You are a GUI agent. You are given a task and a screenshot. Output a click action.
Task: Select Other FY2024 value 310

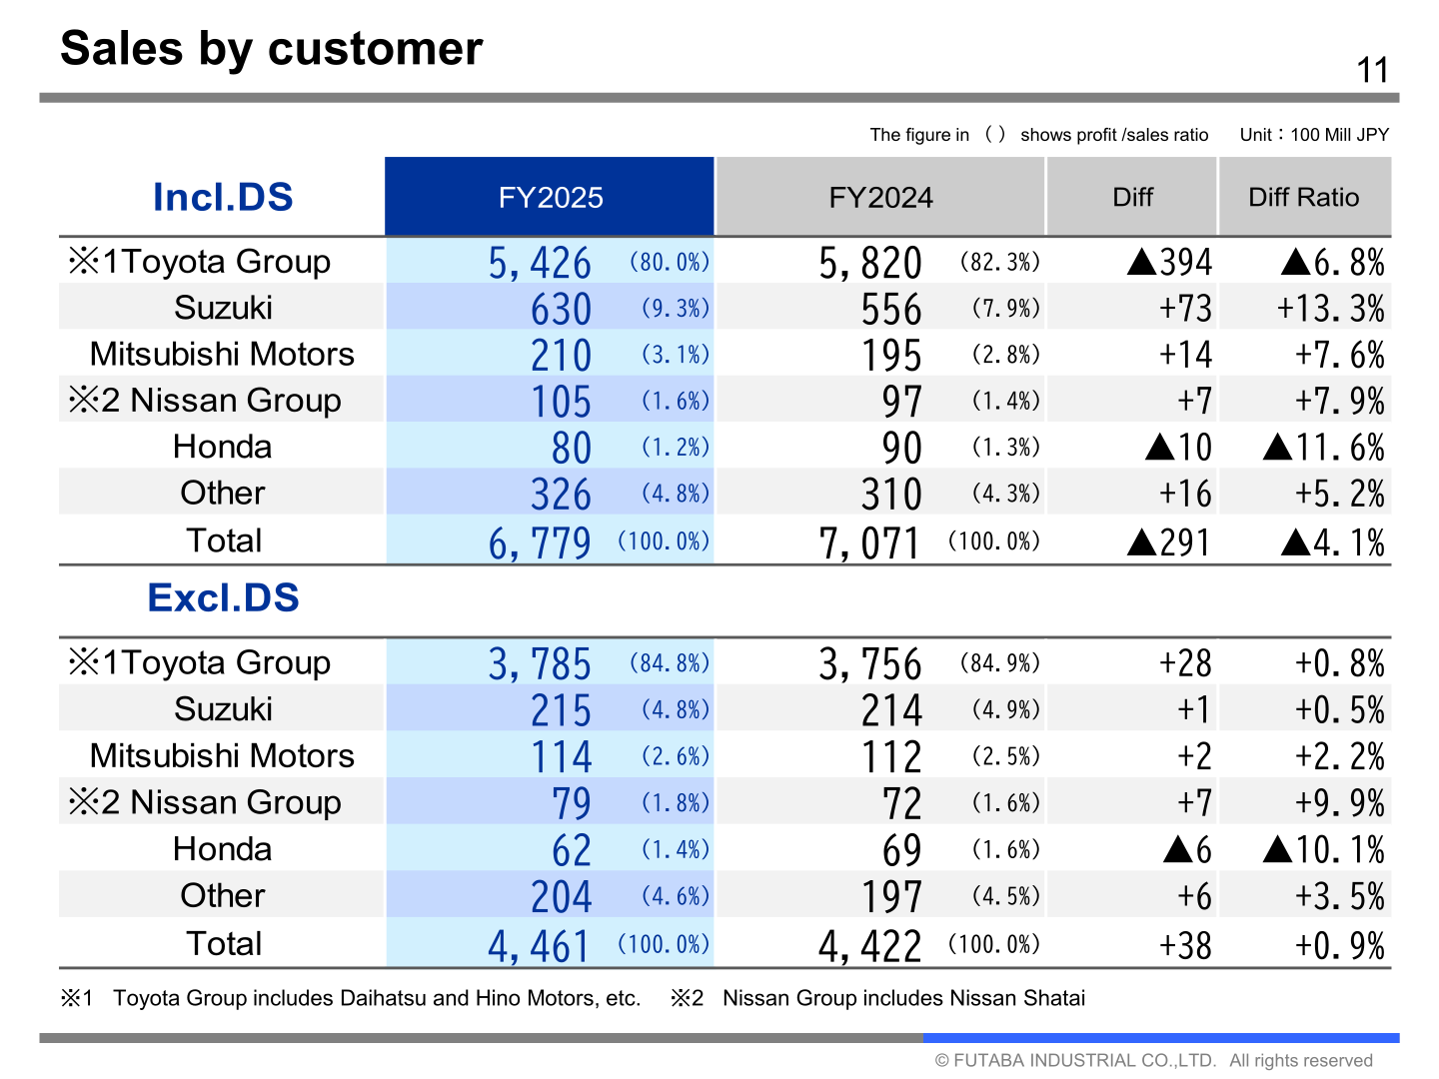(x=891, y=494)
